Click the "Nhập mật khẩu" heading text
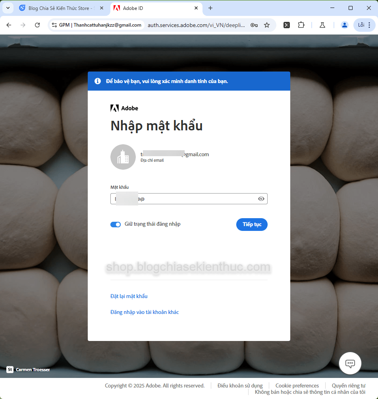 tap(156, 126)
